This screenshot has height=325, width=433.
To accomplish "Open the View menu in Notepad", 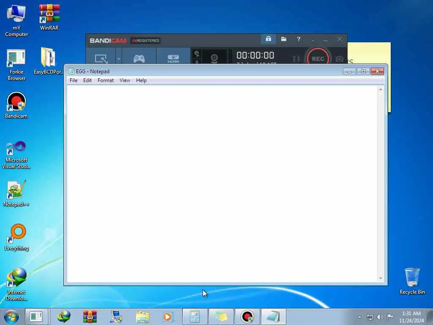I will pyautogui.click(x=125, y=80).
